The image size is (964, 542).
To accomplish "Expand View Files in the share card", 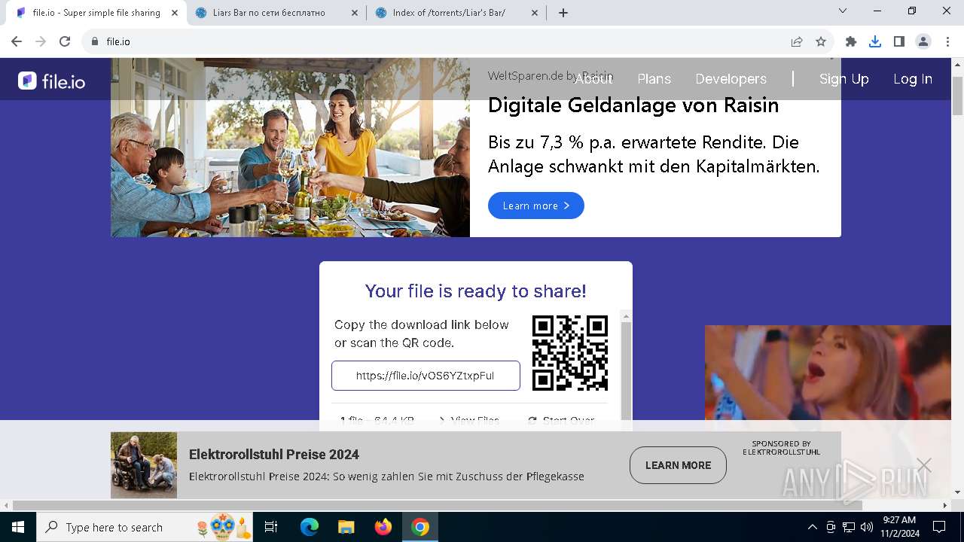I will coord(468,421).
